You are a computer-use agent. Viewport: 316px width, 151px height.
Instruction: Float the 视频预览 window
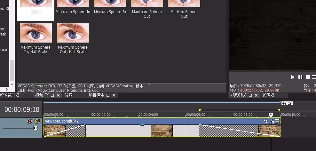click(x=250, y=95)
